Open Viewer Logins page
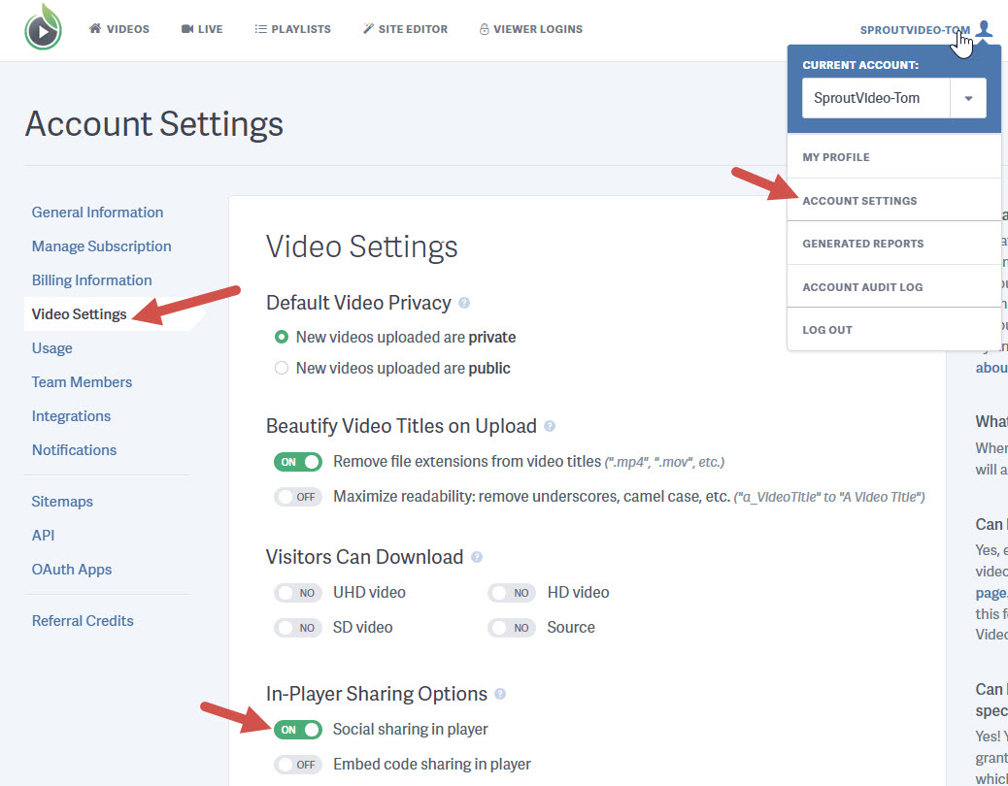The image size is (1008, 786). [531, 29]
